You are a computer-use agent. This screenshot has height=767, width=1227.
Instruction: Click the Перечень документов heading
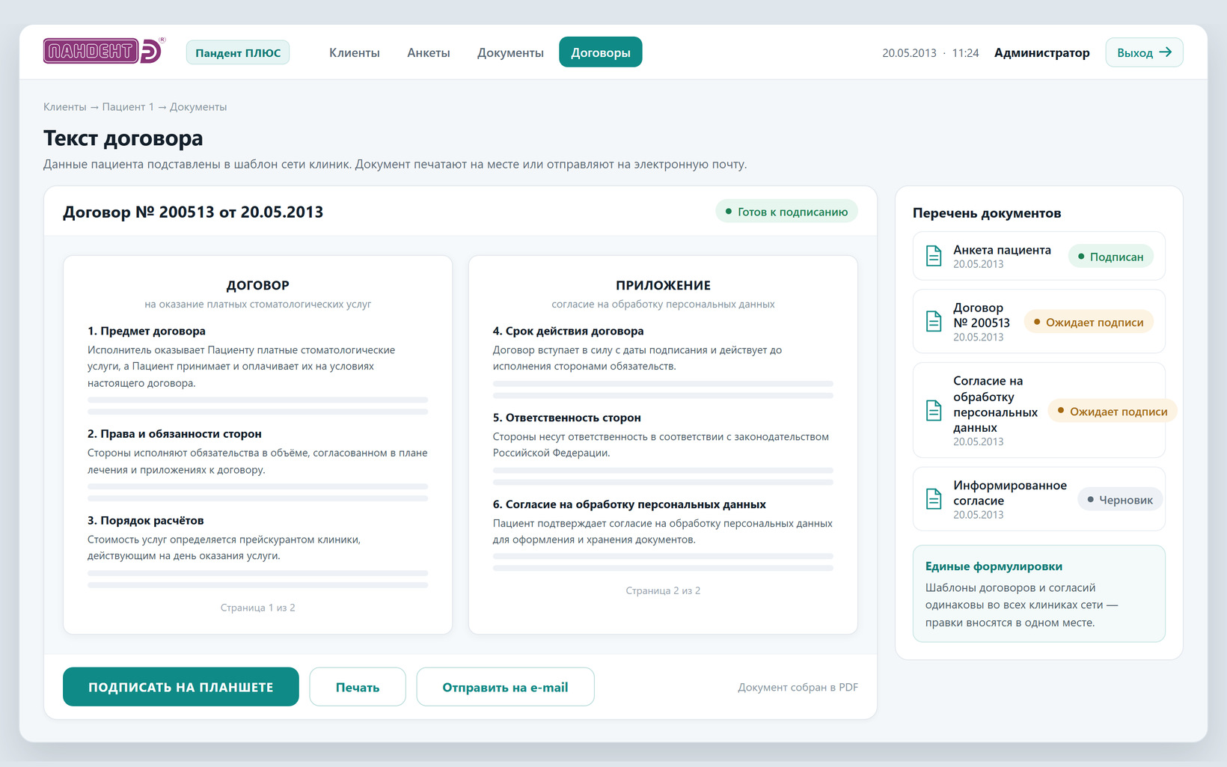tap(987, 213)
